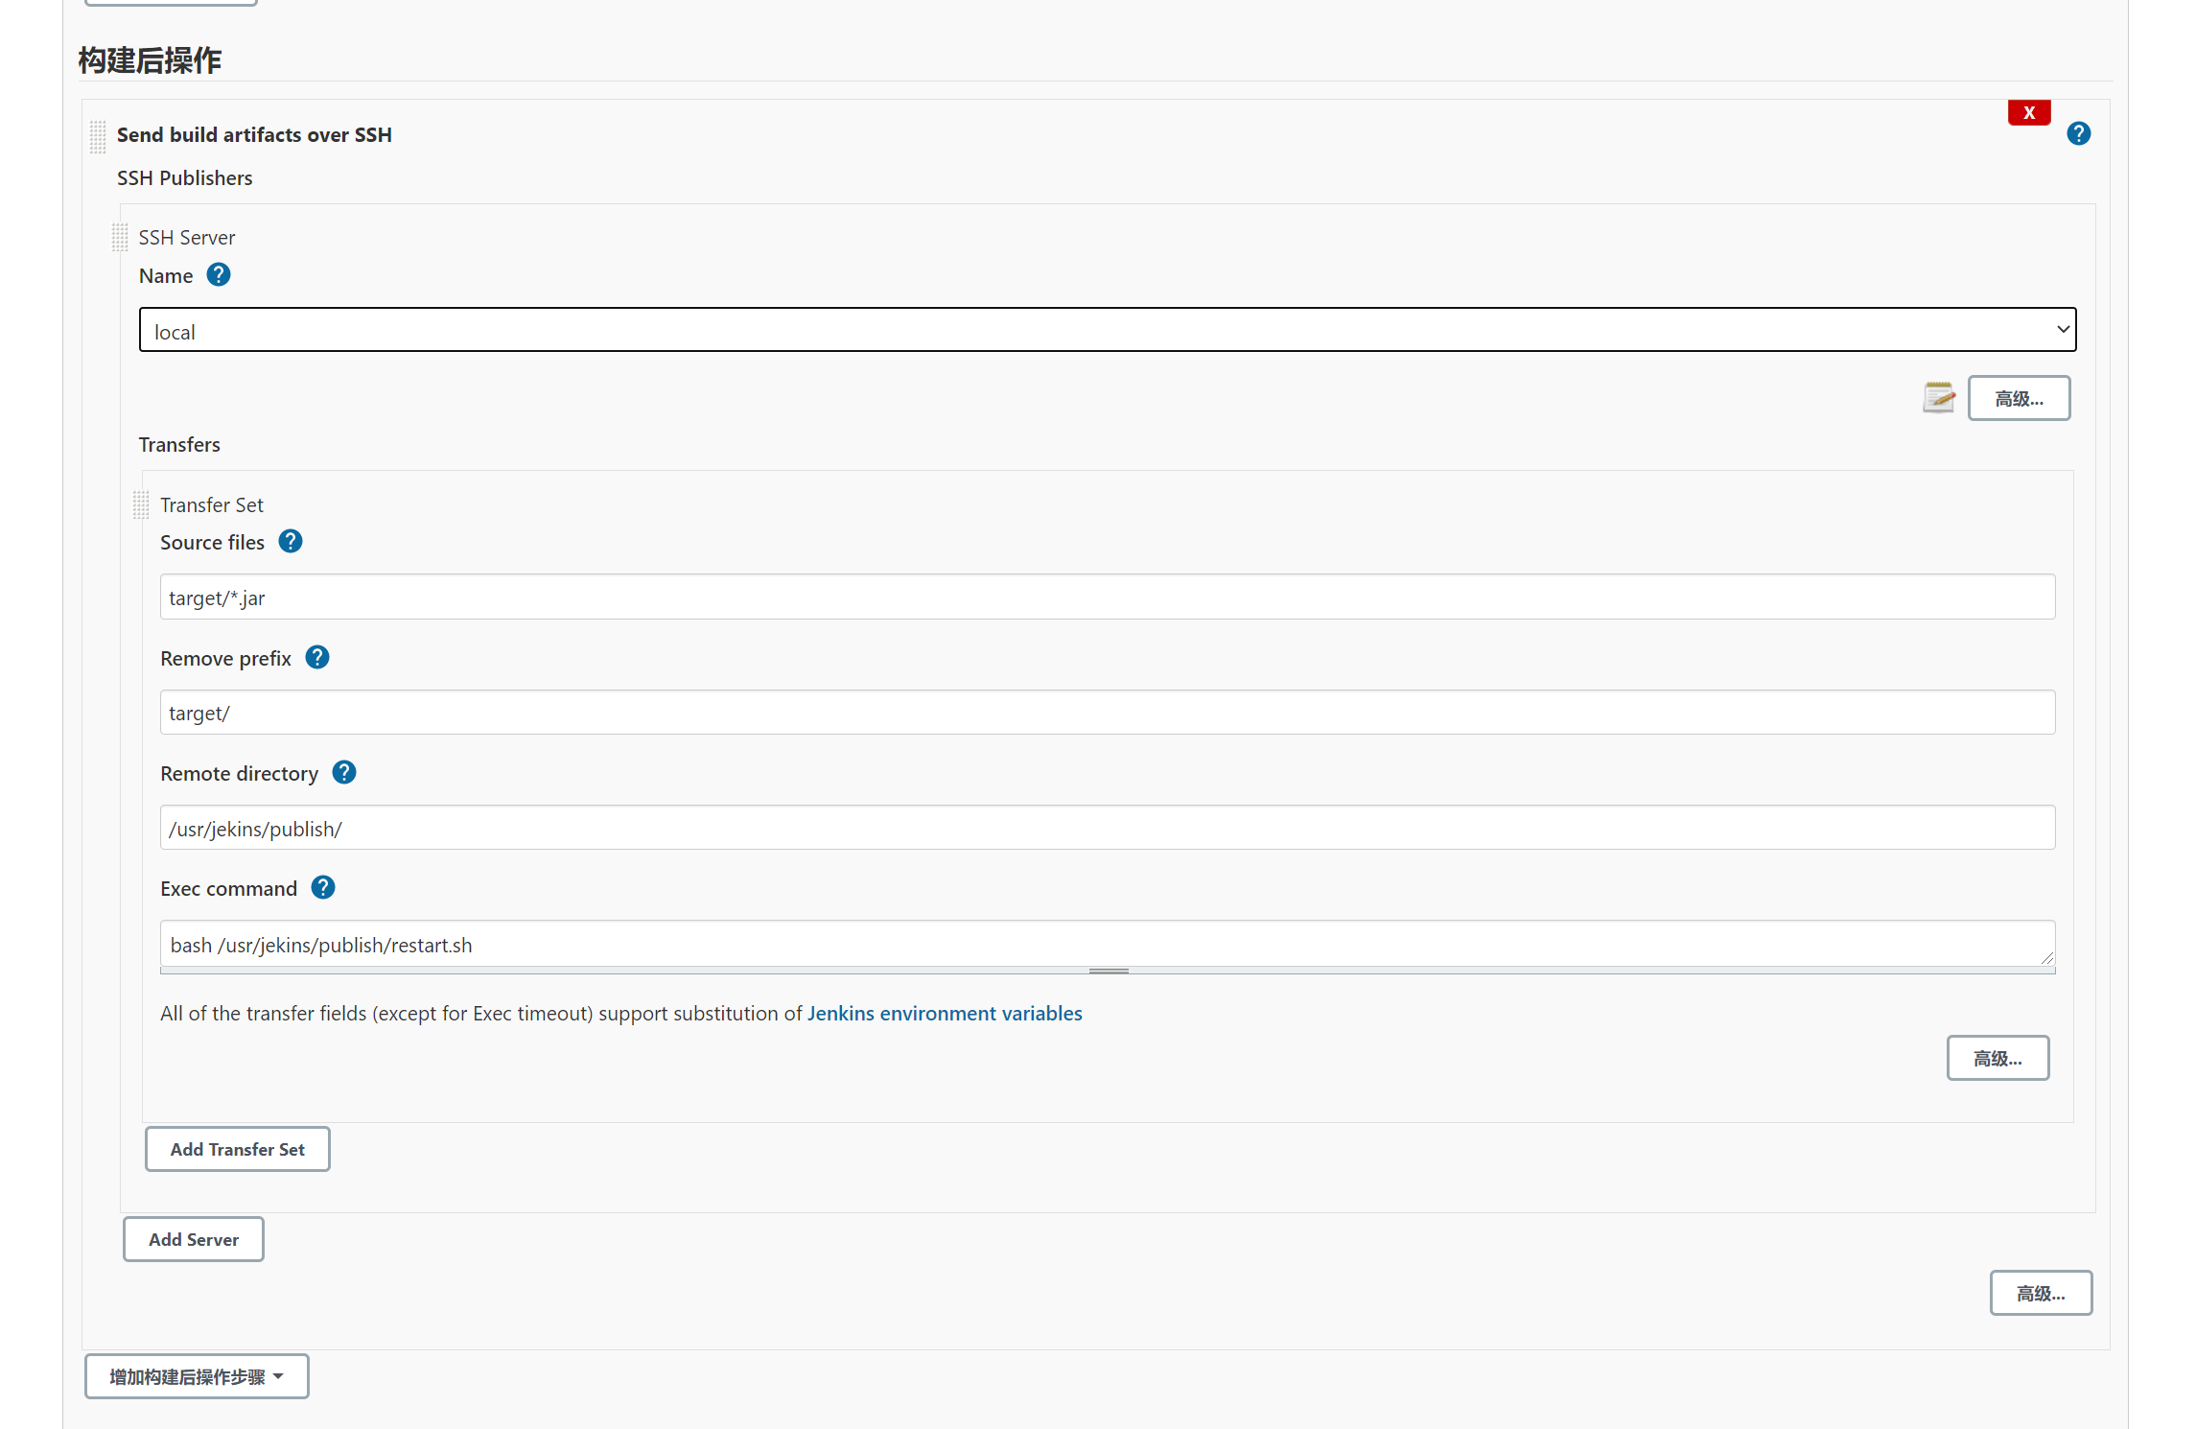Click the 构建后操作 section heading
Screen dimensions: 2196x1429
pos(150,60)
